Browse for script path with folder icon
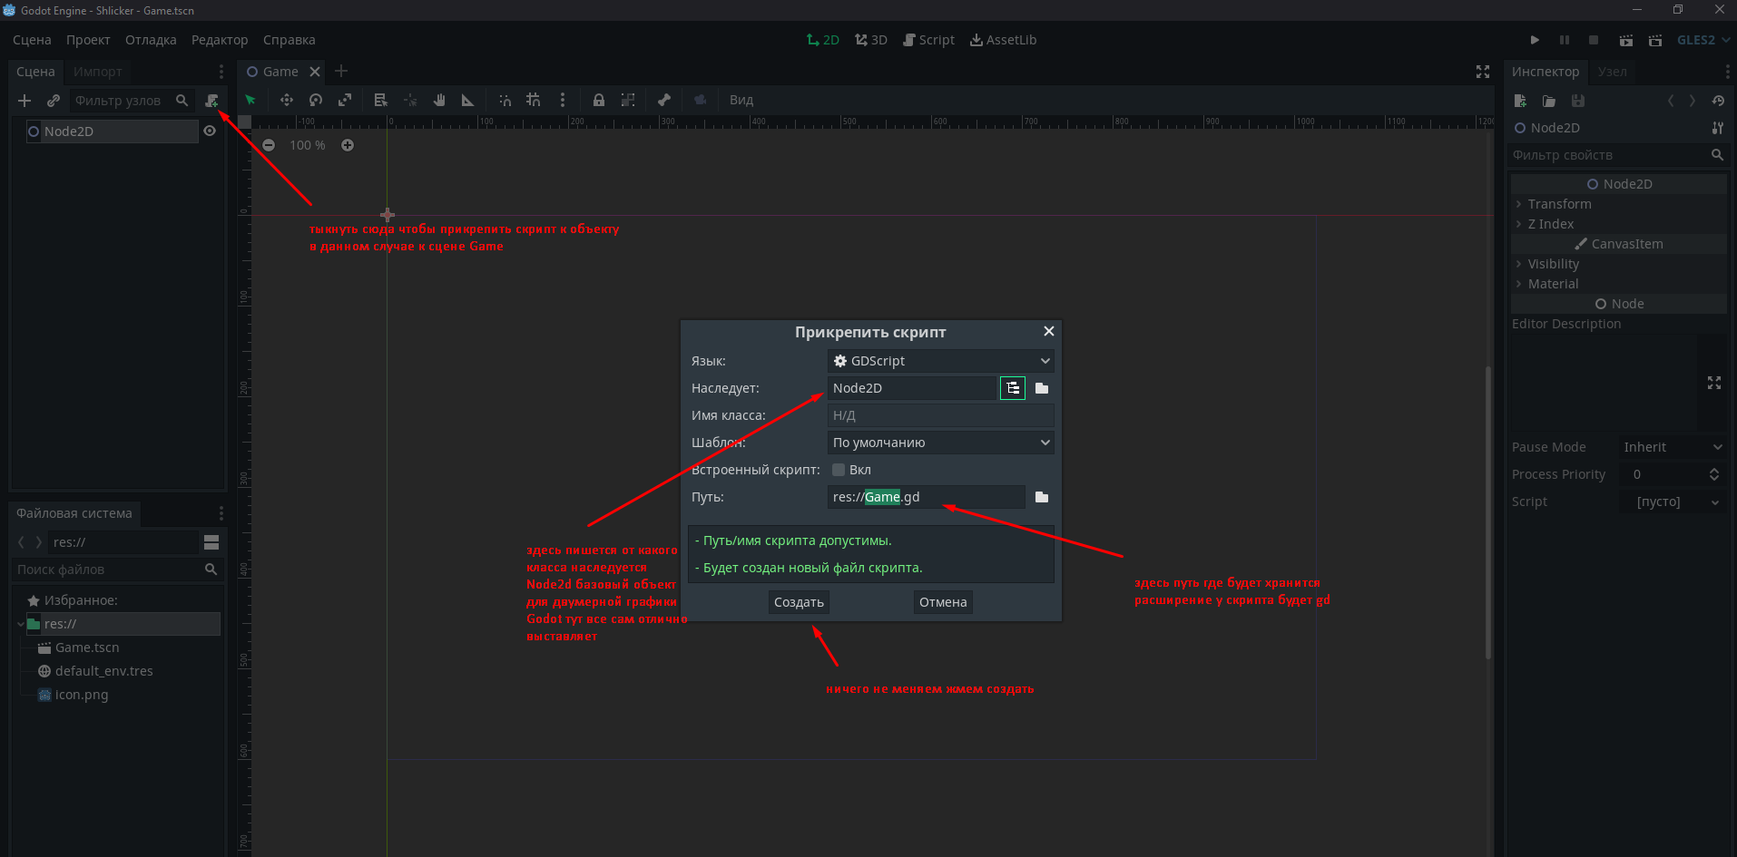1737x857 pixels. [1042, 497]
